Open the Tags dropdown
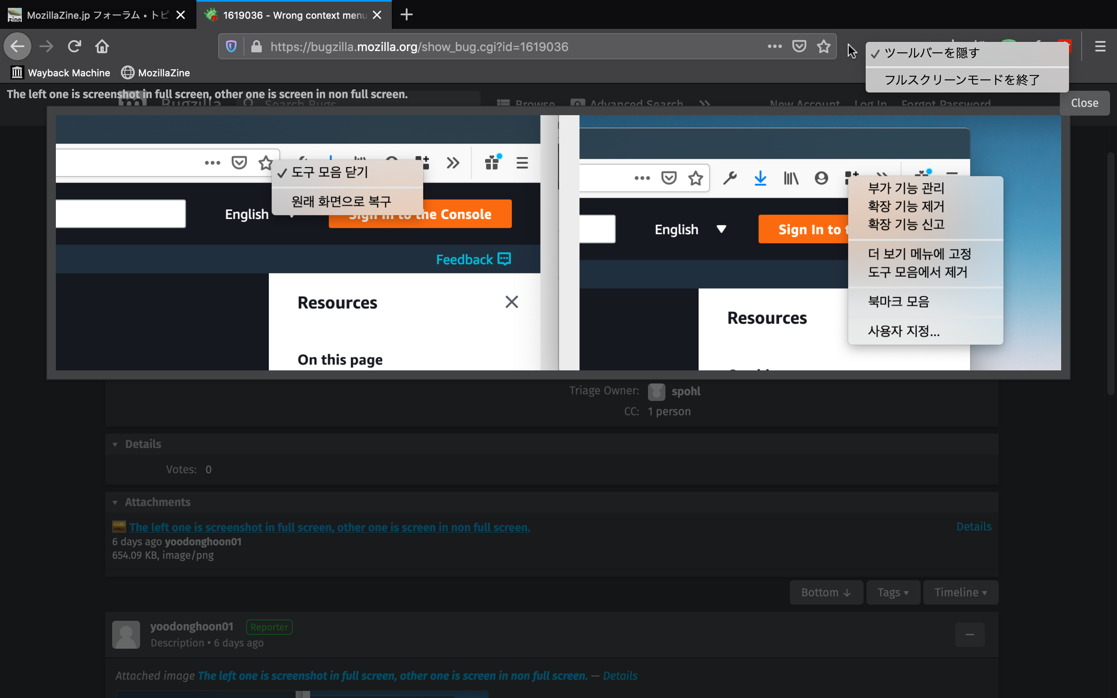1117x698 pixels. (x=893, y=592)
